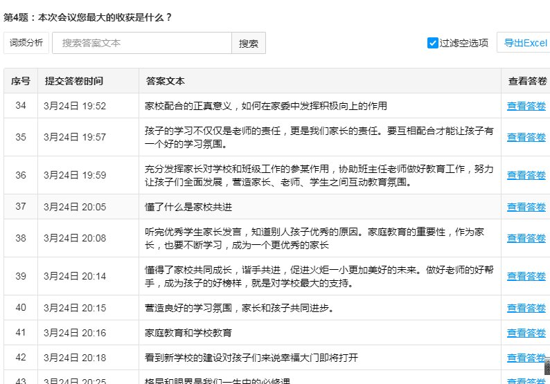Open 查看答卷 link for row 40
This screenshot has width=550, height=384.
526,308
